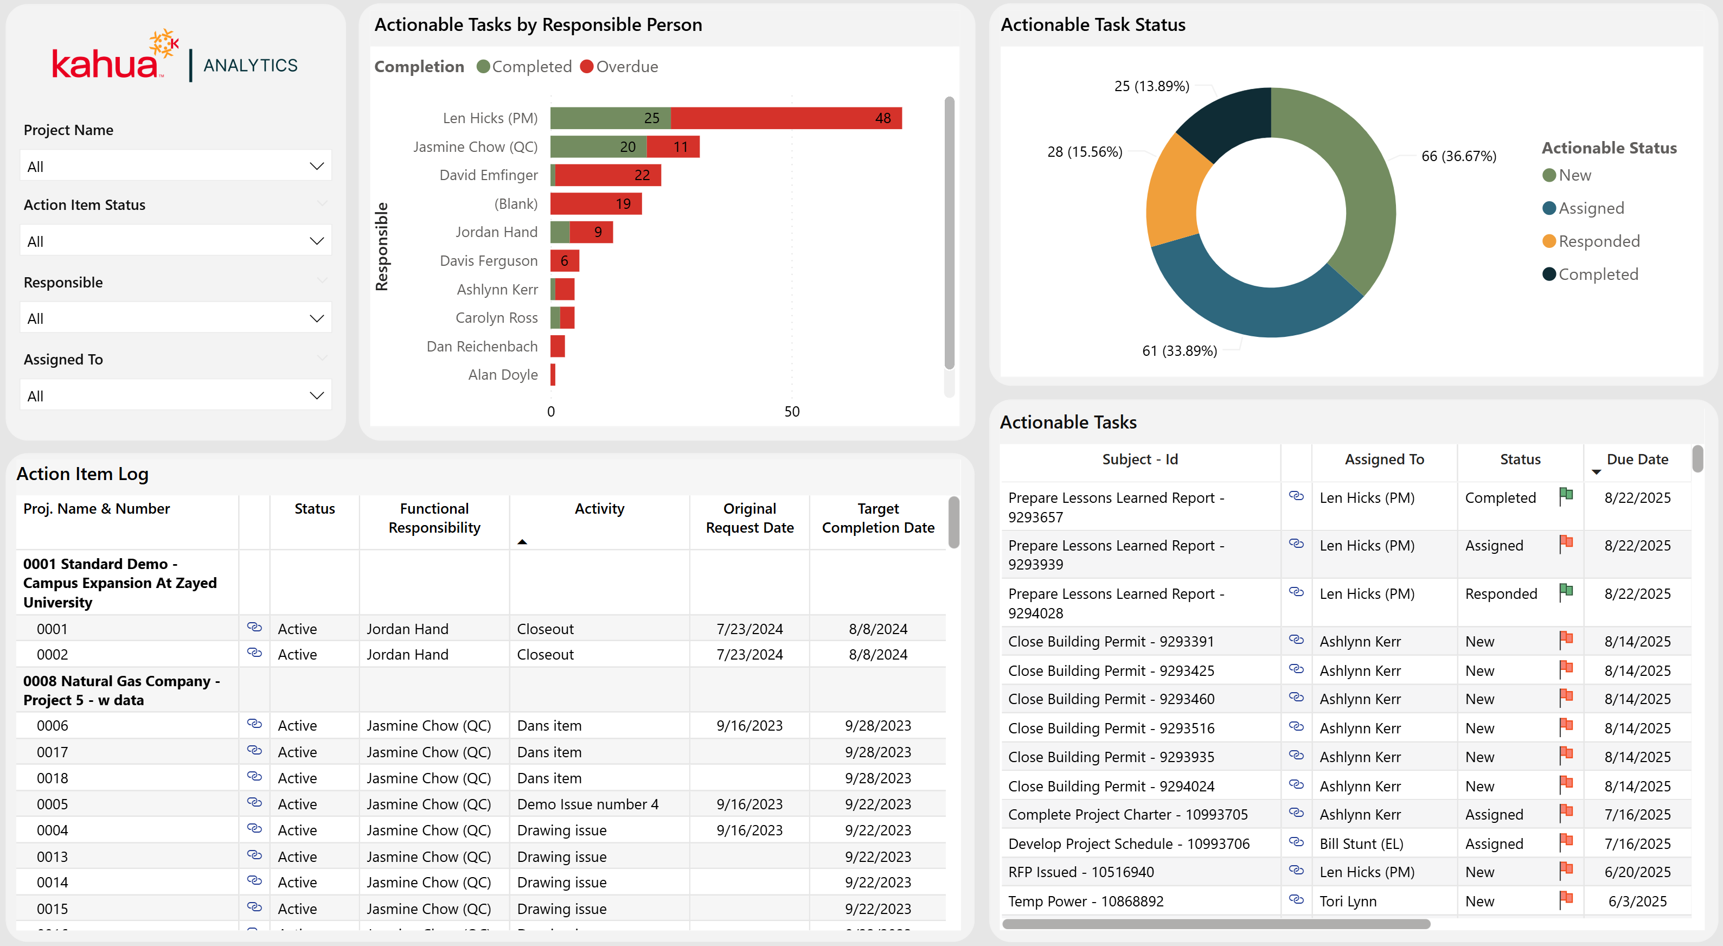Click the Actionable Tasks horizontal scrollbar
Screen dimensions: 1723x946
coord(1215,924)
